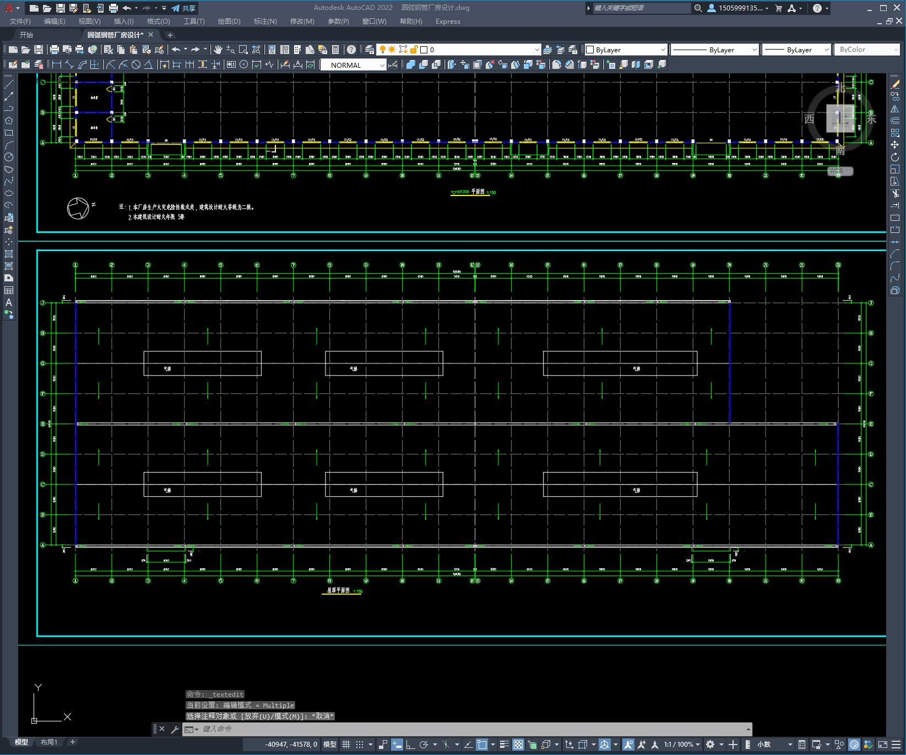Image resolution: width=906 pixels, height=755 pixels.
Task: Activate the Pan hand tool
Action: [218, 50]
